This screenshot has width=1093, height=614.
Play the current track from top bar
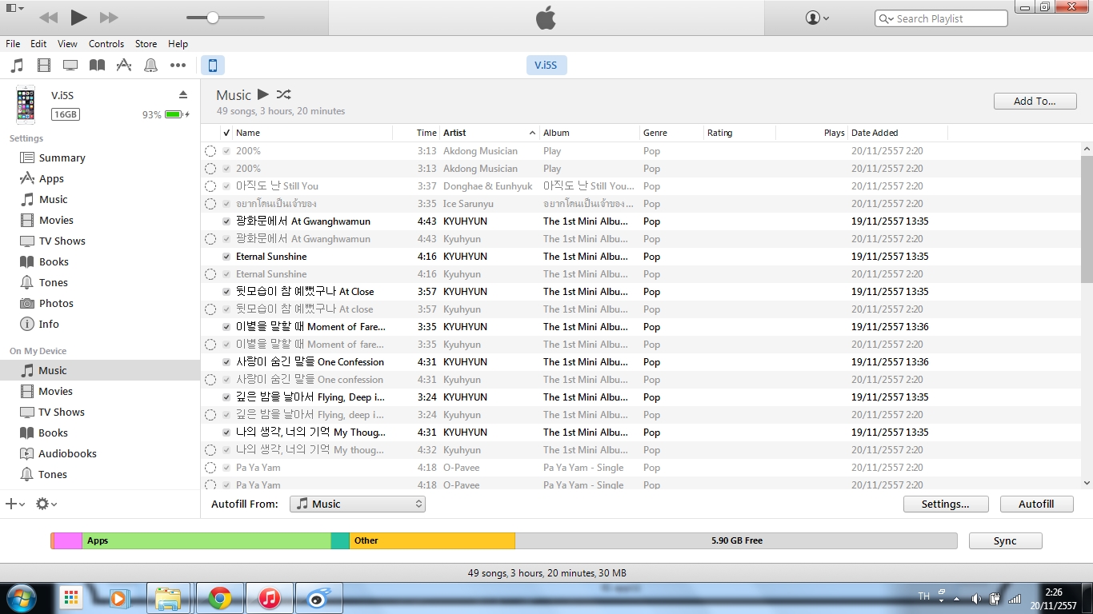coord(78,18)
